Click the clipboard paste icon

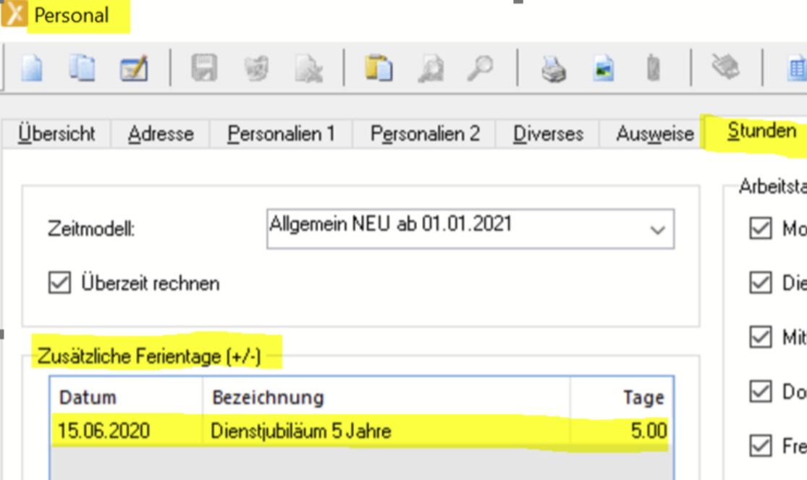click(379, 68)
